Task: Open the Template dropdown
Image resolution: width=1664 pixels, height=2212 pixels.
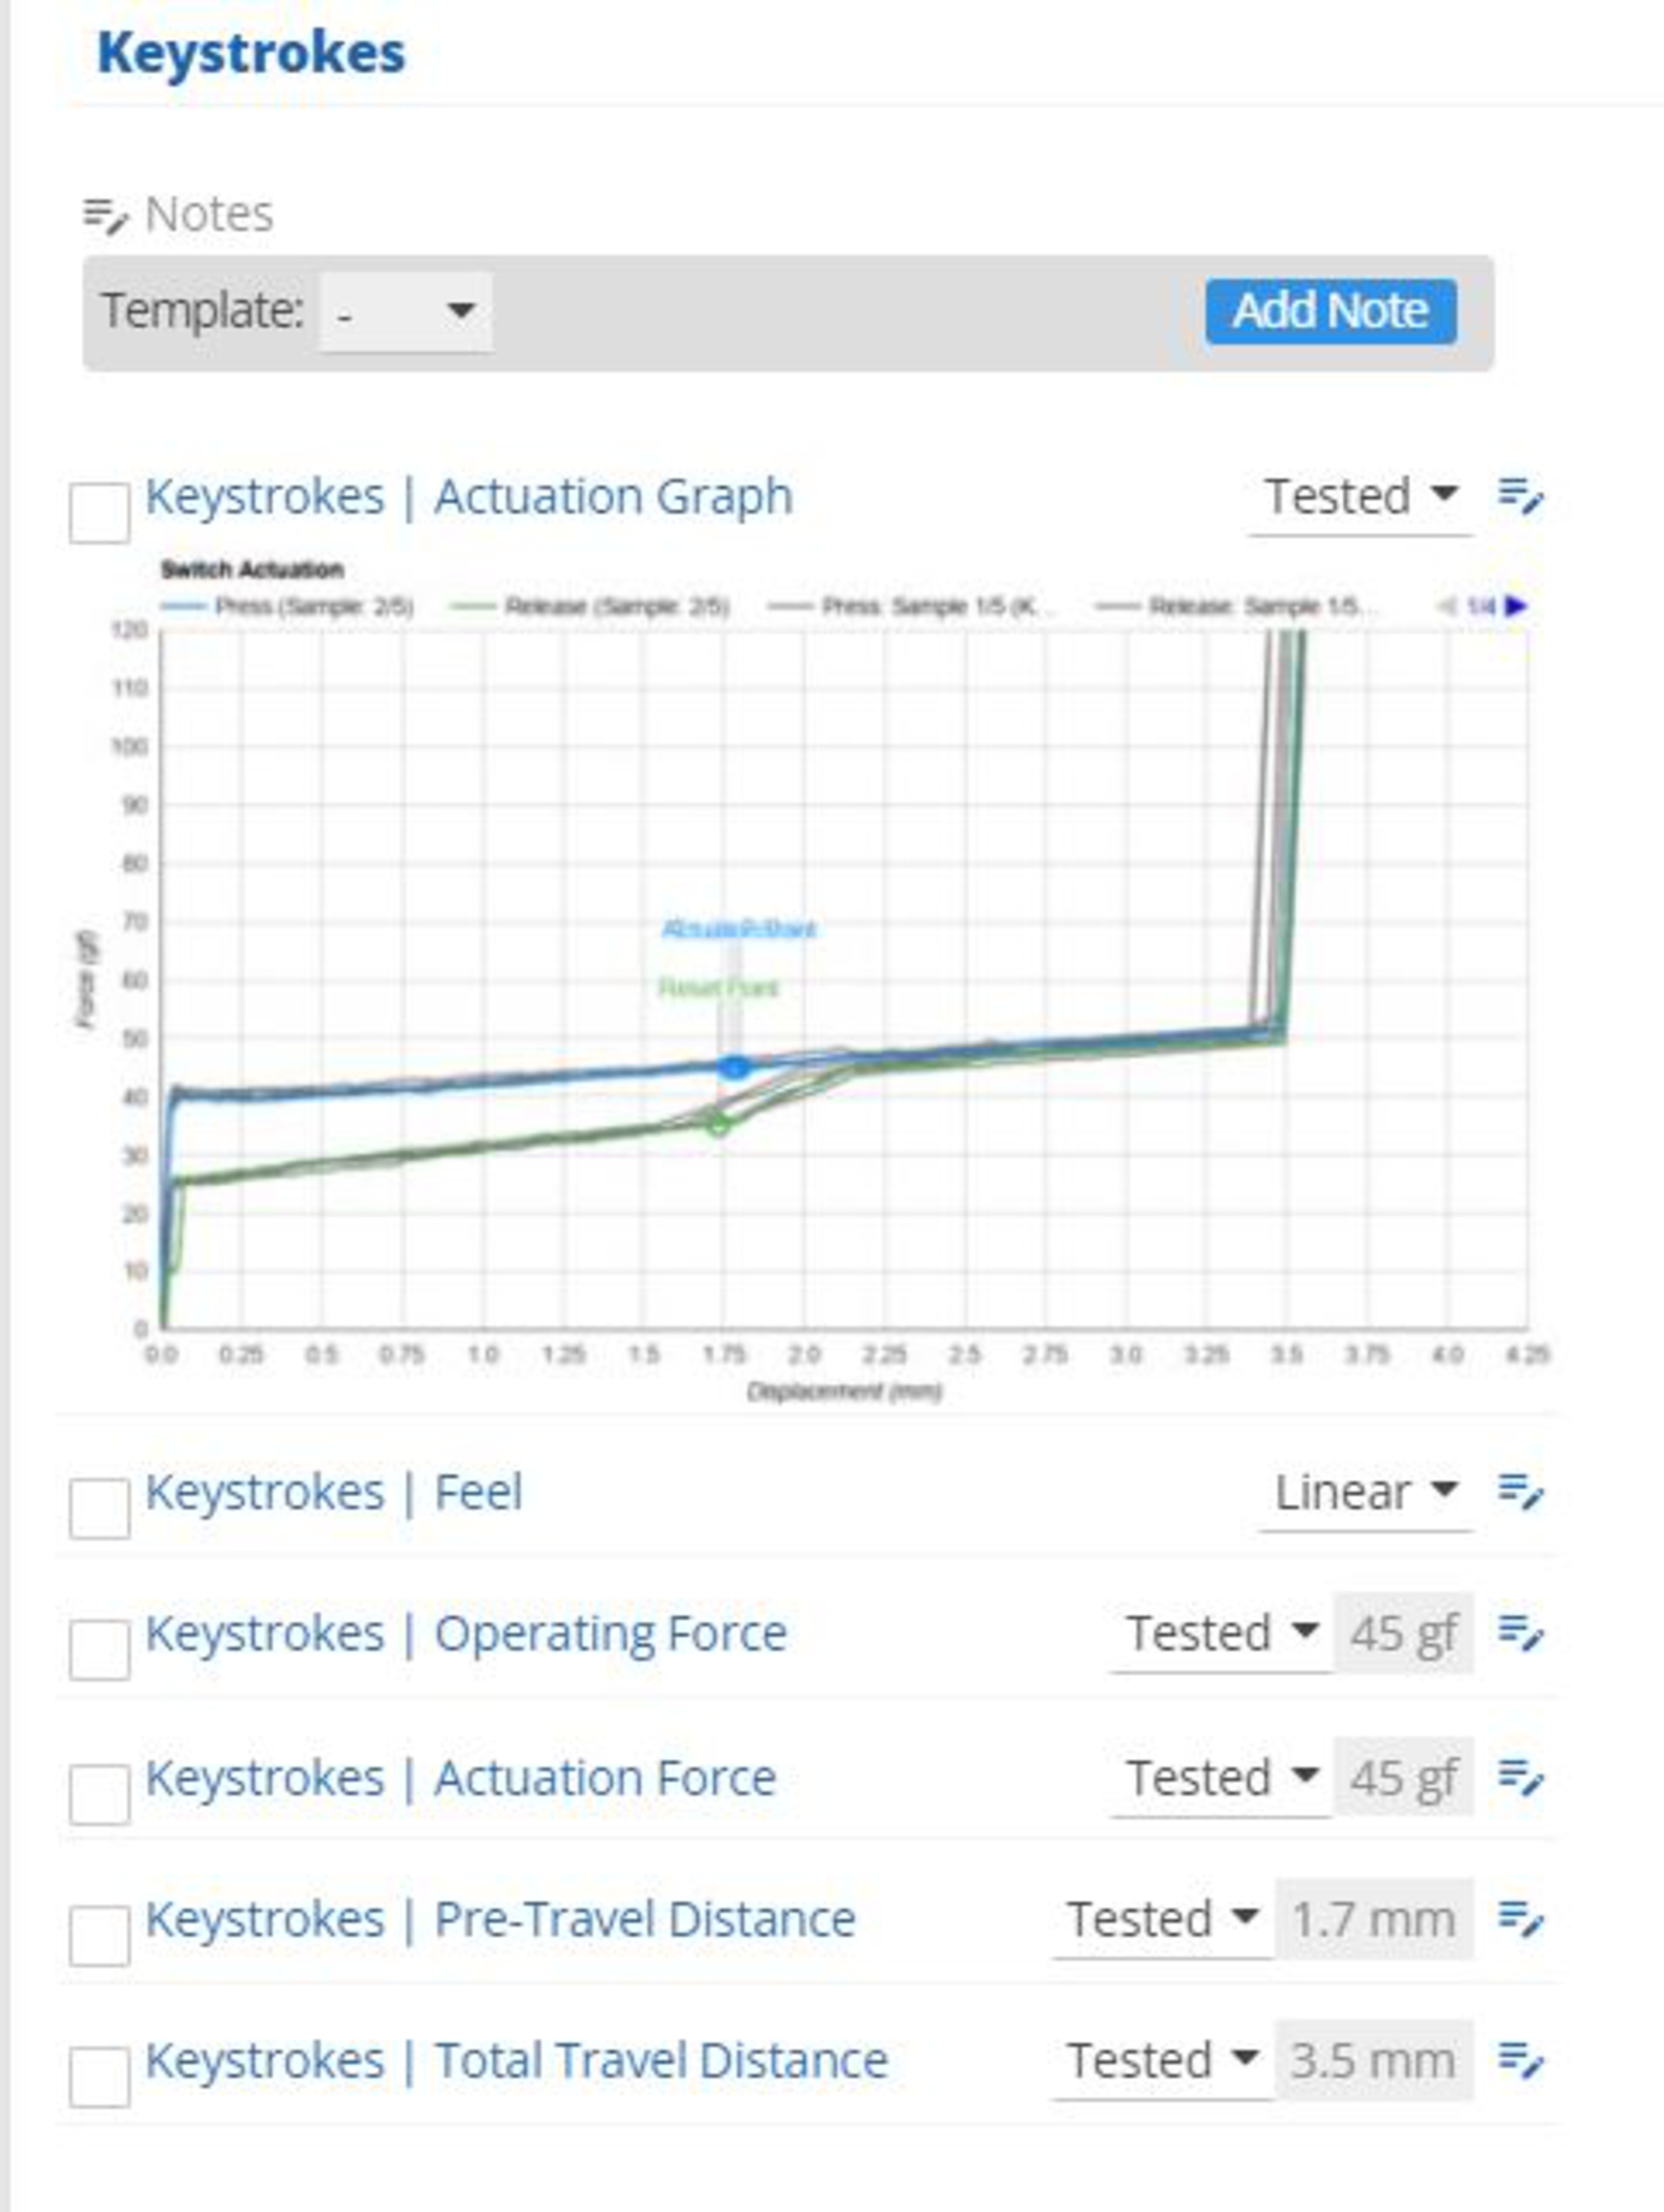Action: pyautogui.click(x=405, y=312)
